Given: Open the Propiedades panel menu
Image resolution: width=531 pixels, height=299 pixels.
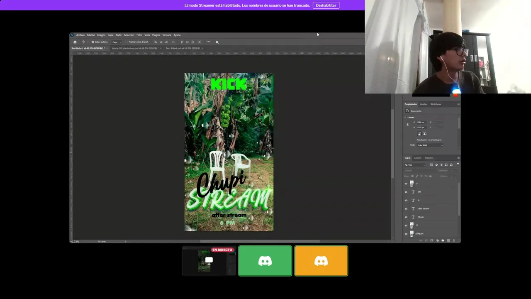Looking at the screenshot, I should (458, 104).
